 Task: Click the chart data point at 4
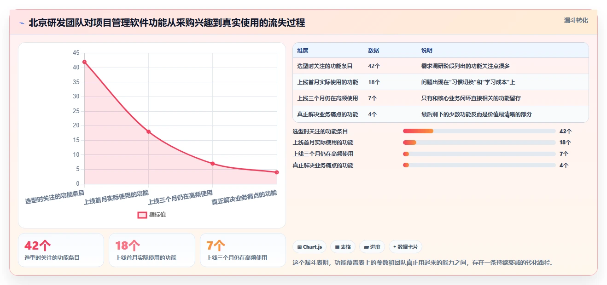pos(277,172)
